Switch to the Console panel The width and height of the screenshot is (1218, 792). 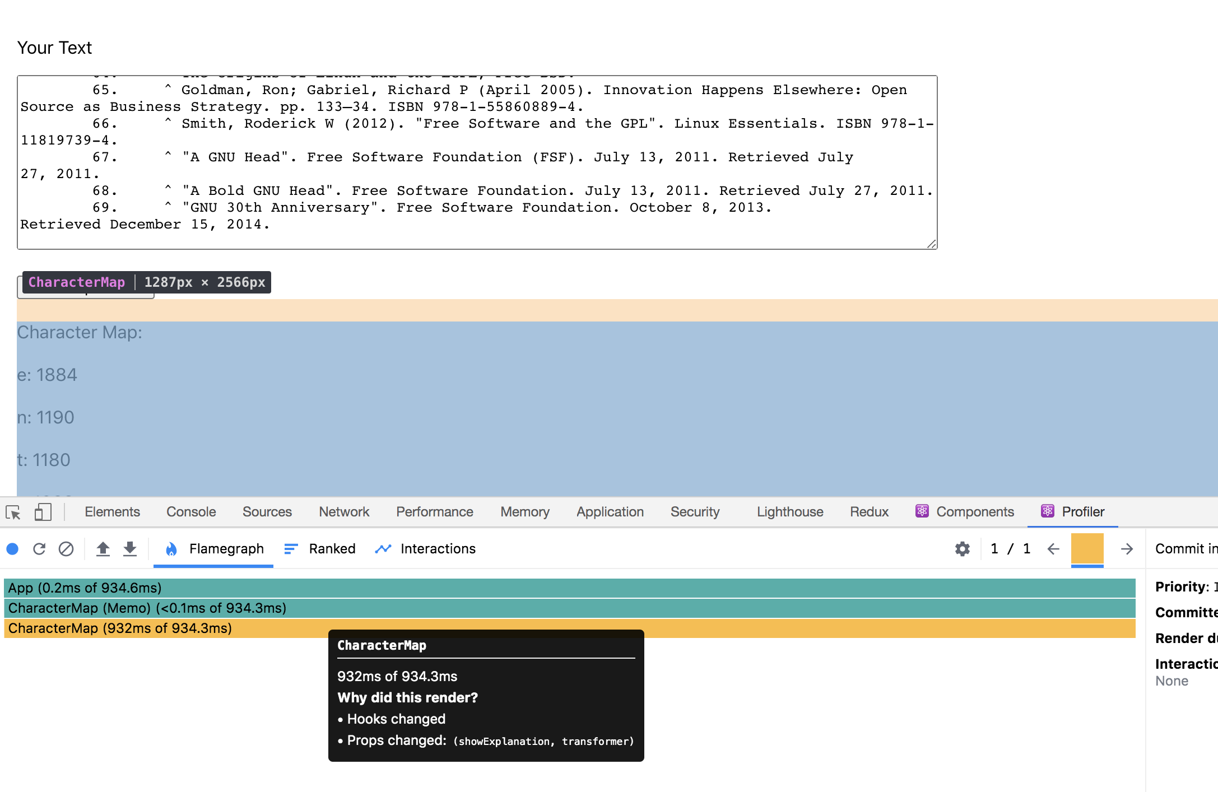[x=191, y=512]
